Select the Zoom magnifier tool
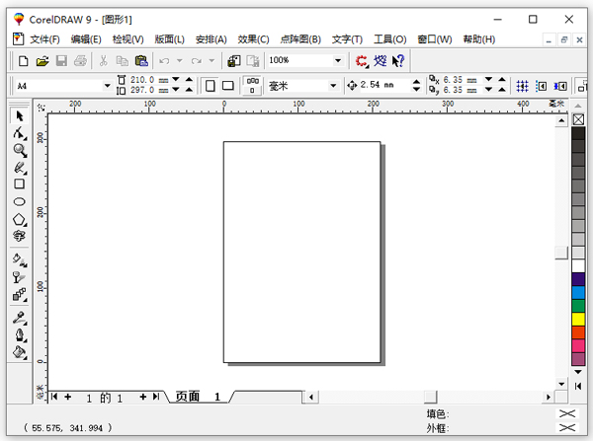This screenshot has height=441, width=593. (19, 150)
